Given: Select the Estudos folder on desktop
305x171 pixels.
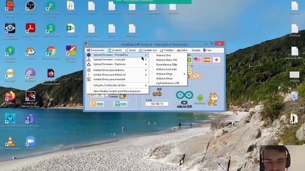Looking at the screenshot, I should [x=71, y=8].
